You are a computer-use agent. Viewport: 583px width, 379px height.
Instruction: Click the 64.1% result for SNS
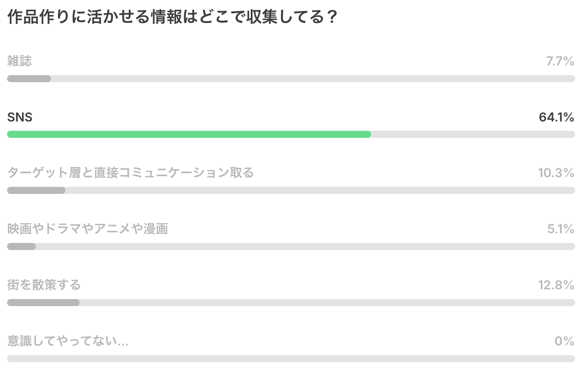pyautogui.click(x=556, y=117)
